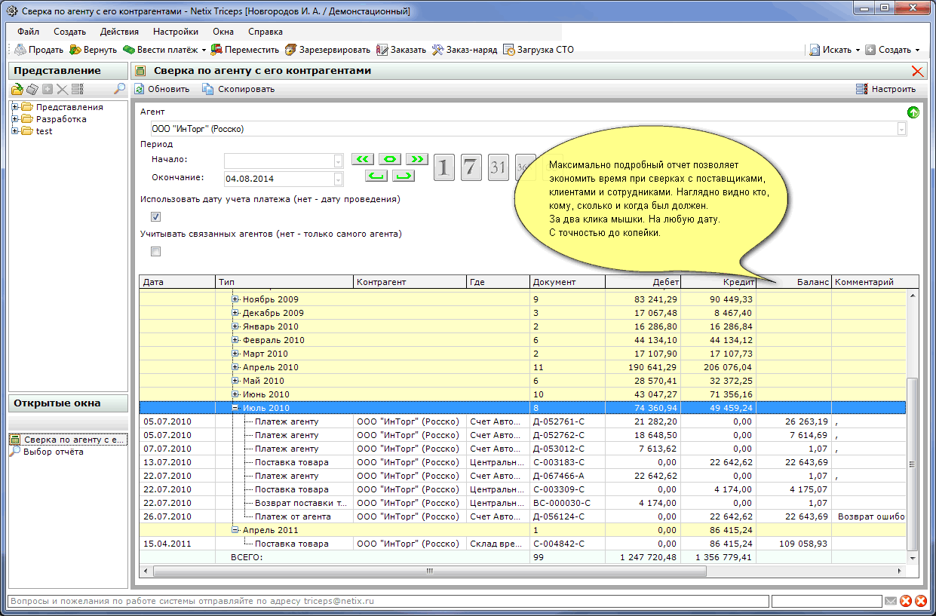Click the 1 day period button
Image resolution: width=936 pixels, height=616 pixels.
tap(444, 167)
